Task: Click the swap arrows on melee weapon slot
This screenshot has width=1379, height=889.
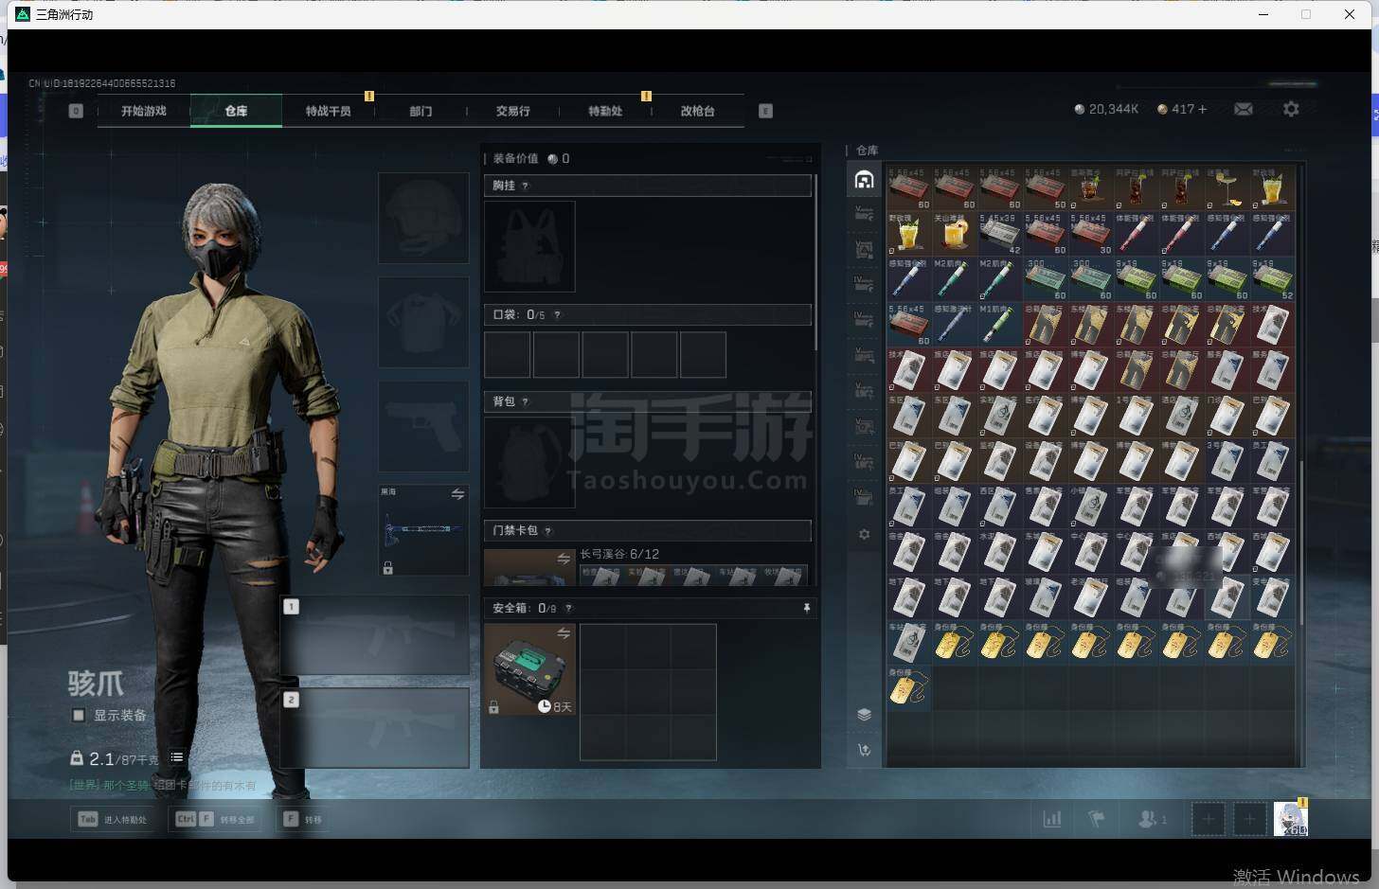Action: click(457, 494)
